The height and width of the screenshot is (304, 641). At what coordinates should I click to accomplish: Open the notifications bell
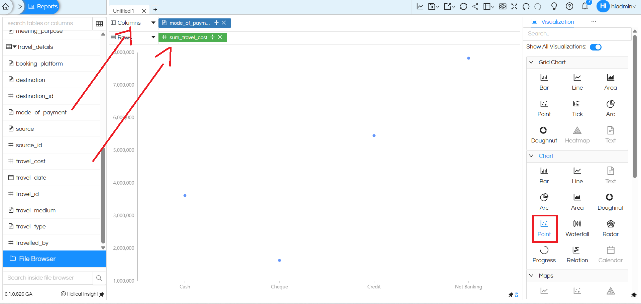coord(585,6)
